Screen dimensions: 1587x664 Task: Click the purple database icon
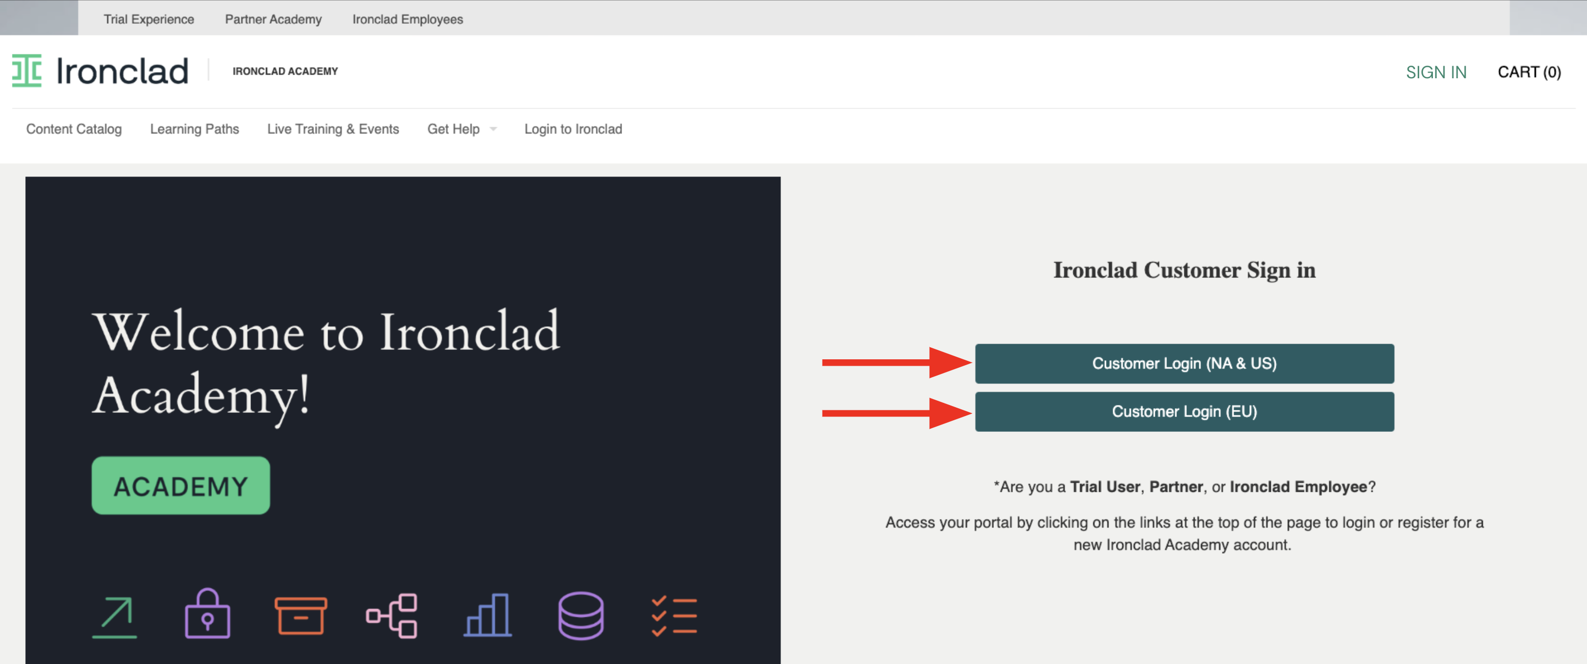coord(581,615)
